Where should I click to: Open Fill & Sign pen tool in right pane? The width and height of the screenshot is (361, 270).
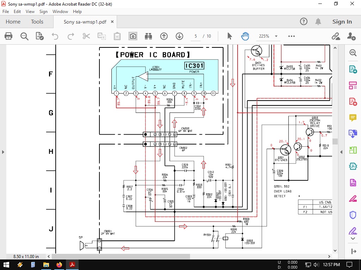(353, 231)
